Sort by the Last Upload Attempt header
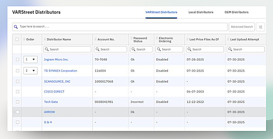The height and width of the screenshot is (139, 273). pyautogui.click(x=245, y=39)
